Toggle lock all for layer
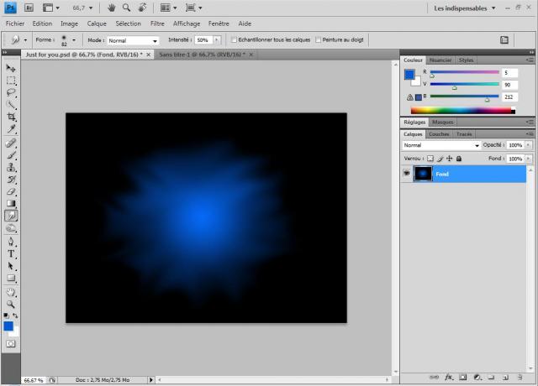The image size is (538, 386). point(459,159)
